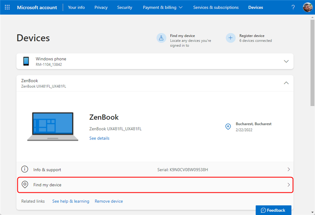Click the Remove device link
The height and width of the screenshot is (215, 315).
point(109,201)
